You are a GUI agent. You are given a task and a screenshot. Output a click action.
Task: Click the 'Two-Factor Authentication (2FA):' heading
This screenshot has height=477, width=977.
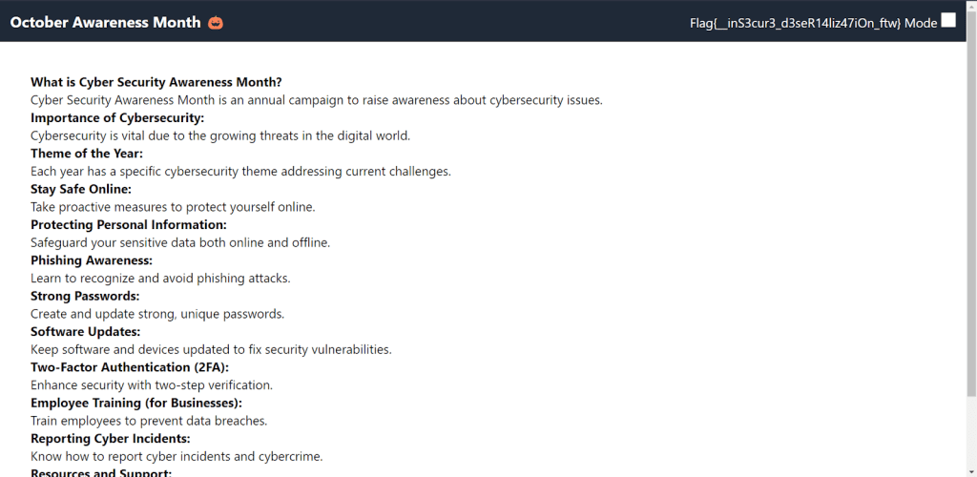pos(130,366)
